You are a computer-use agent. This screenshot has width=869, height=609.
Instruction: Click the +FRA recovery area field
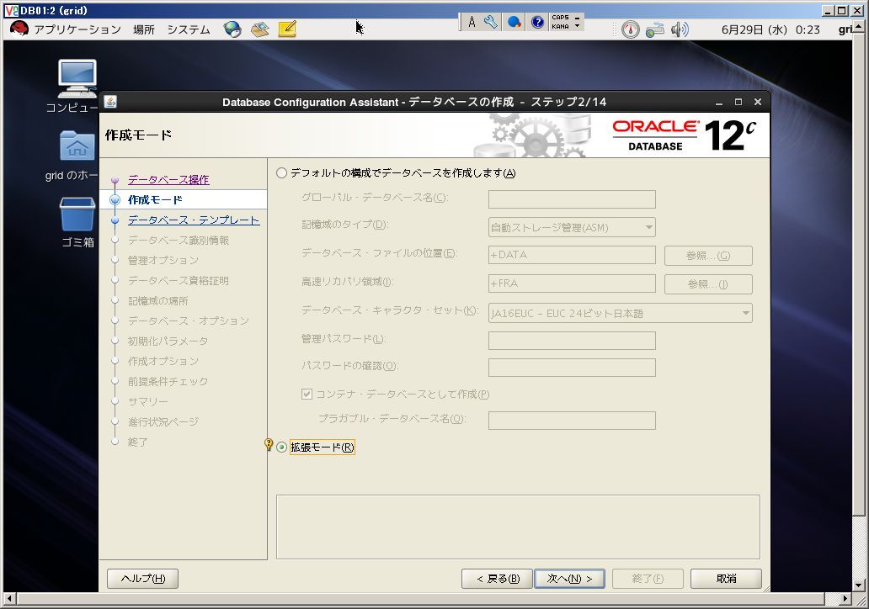572,283
